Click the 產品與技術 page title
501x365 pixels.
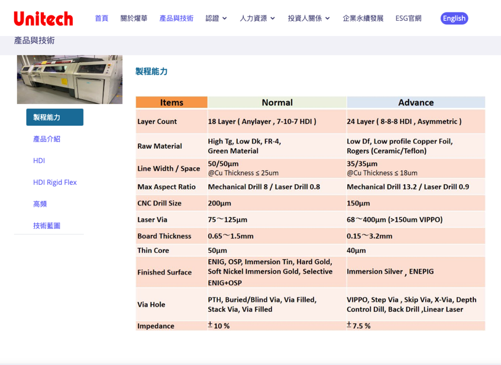[x=34, y=41]
